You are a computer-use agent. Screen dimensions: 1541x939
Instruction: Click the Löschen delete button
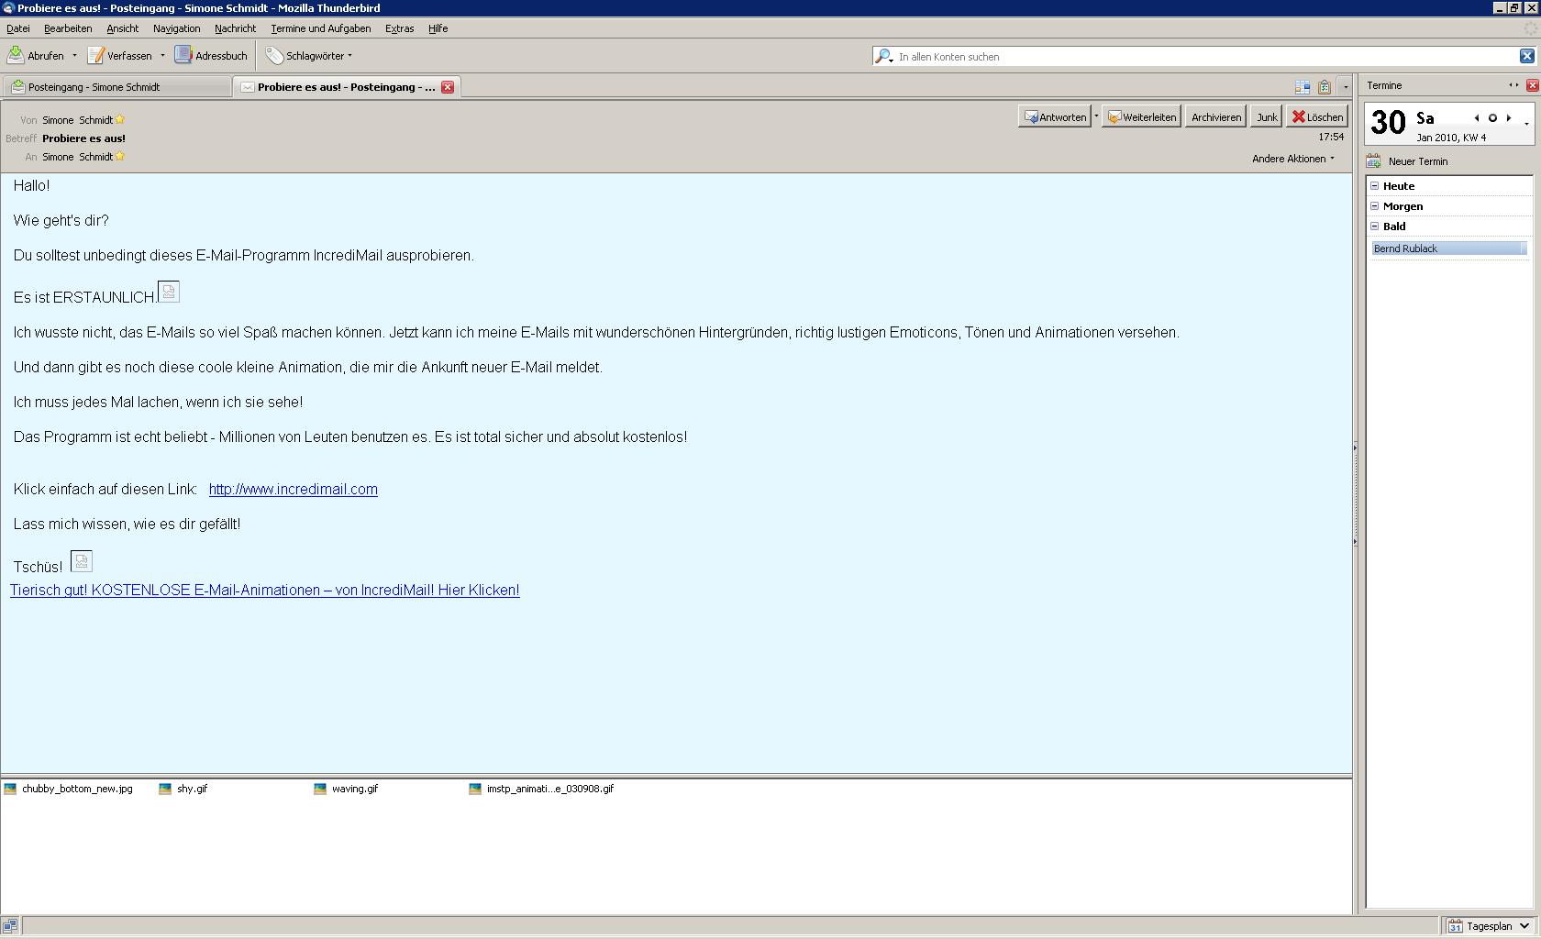point(1317,116)
